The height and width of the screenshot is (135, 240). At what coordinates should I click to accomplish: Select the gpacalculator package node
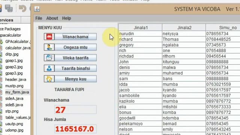(x=10, y=35)
